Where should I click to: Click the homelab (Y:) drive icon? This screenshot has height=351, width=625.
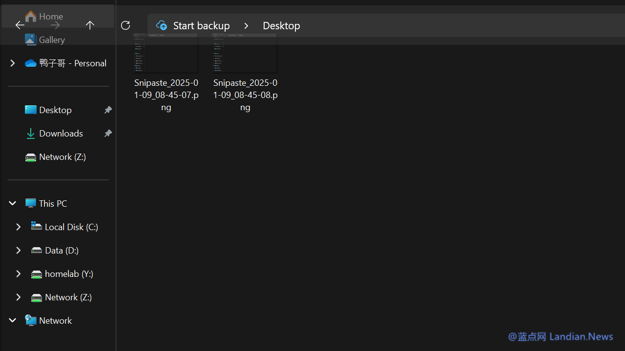click(37, 274)
